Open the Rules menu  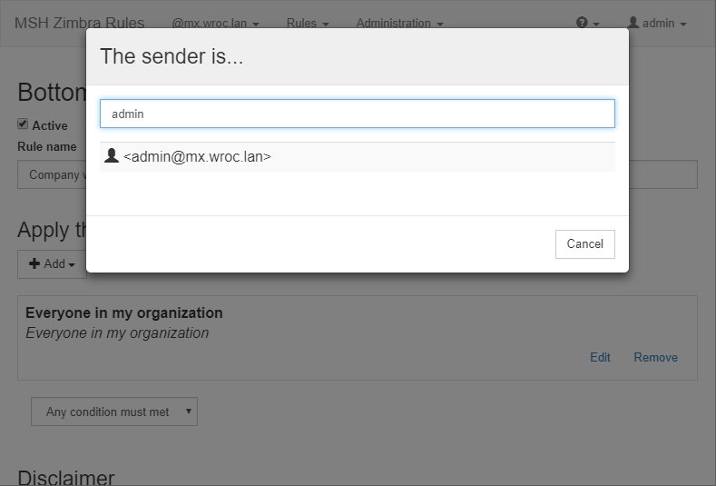click(308, 24)
